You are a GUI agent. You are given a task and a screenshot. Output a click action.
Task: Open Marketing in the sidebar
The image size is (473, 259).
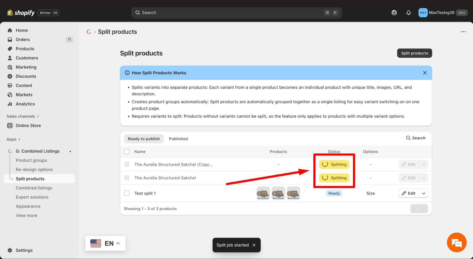pyautogui.click(x=26, y=67)
